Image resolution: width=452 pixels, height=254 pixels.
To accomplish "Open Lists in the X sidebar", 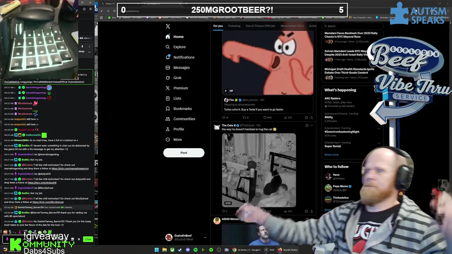I will 173,98.
